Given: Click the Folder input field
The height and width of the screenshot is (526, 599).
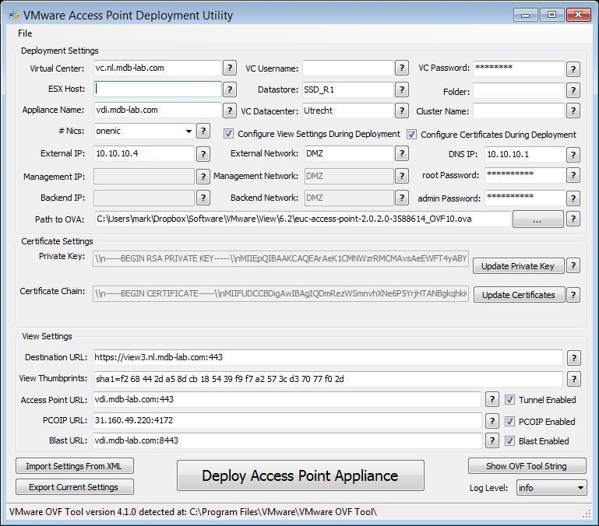Looking at the screenshot, I should [519, 91].
